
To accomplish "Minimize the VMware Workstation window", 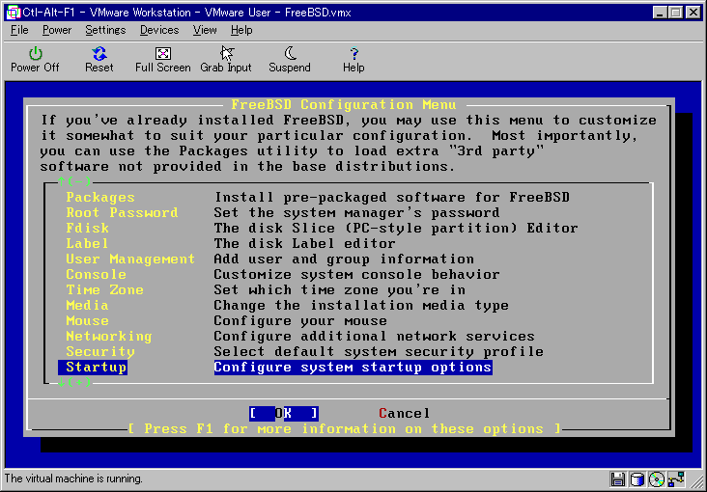I will (x=660, y=13).
